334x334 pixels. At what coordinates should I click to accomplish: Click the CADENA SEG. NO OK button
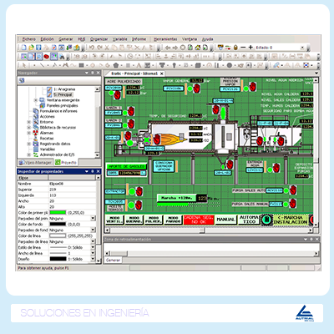pos(199,220)
